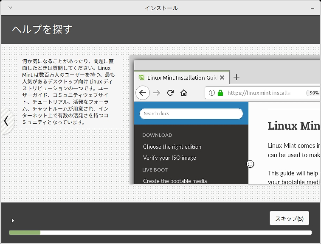Click the back arrow in pictured browser
The width and height of the screenshot is (321, 244).
click(x=143, y=93)
